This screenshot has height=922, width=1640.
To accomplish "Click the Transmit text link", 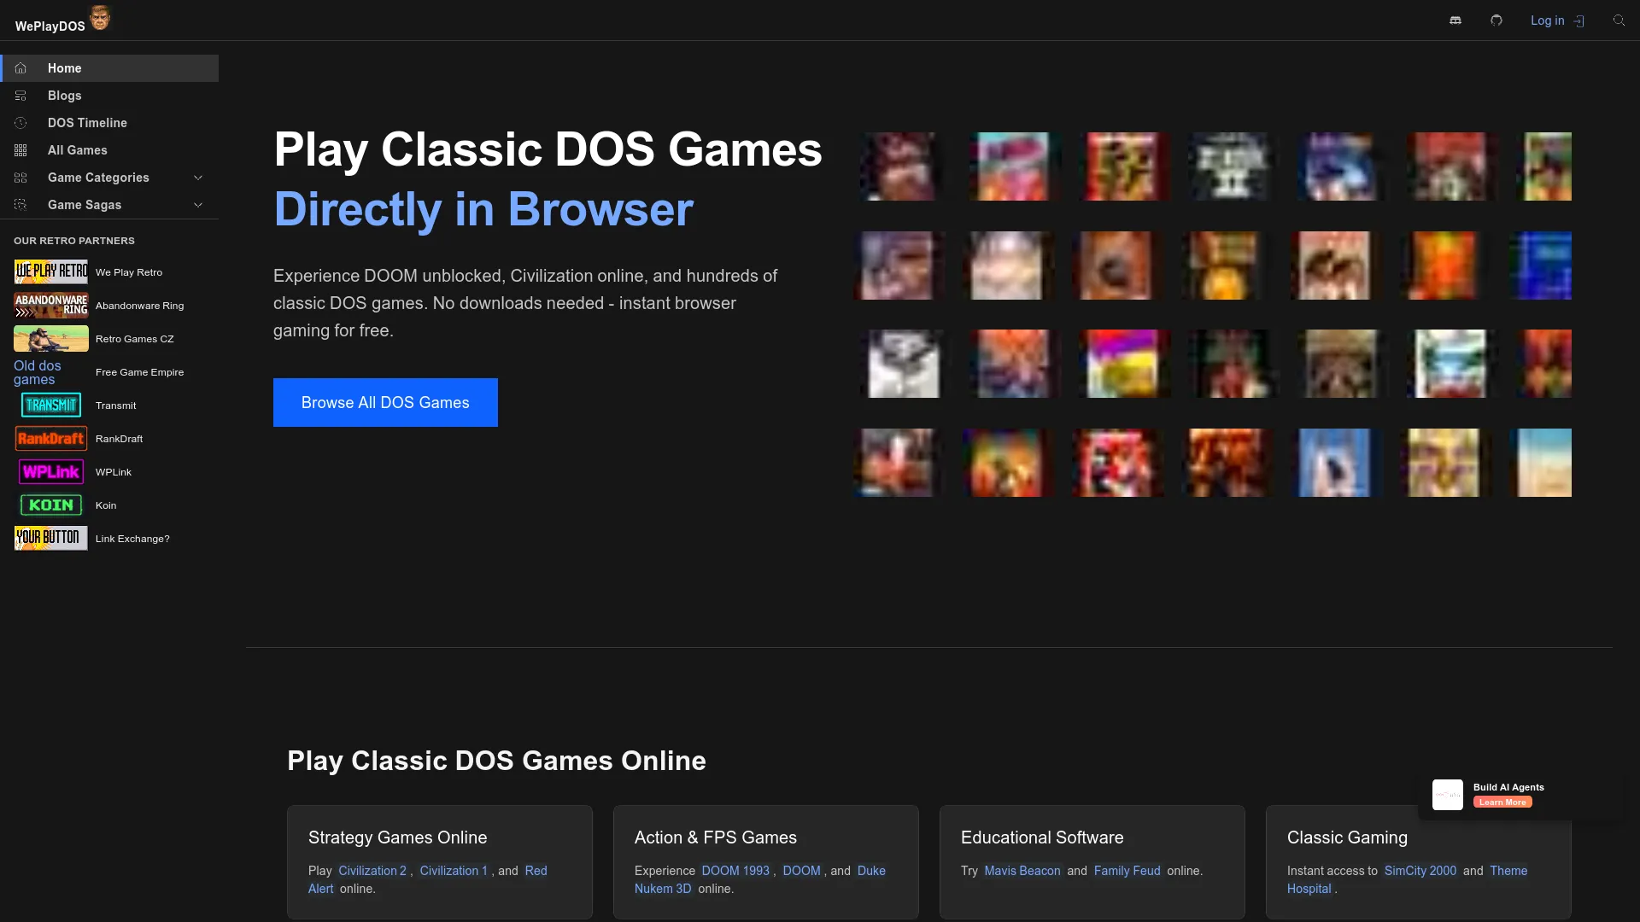I will point(115,406).
